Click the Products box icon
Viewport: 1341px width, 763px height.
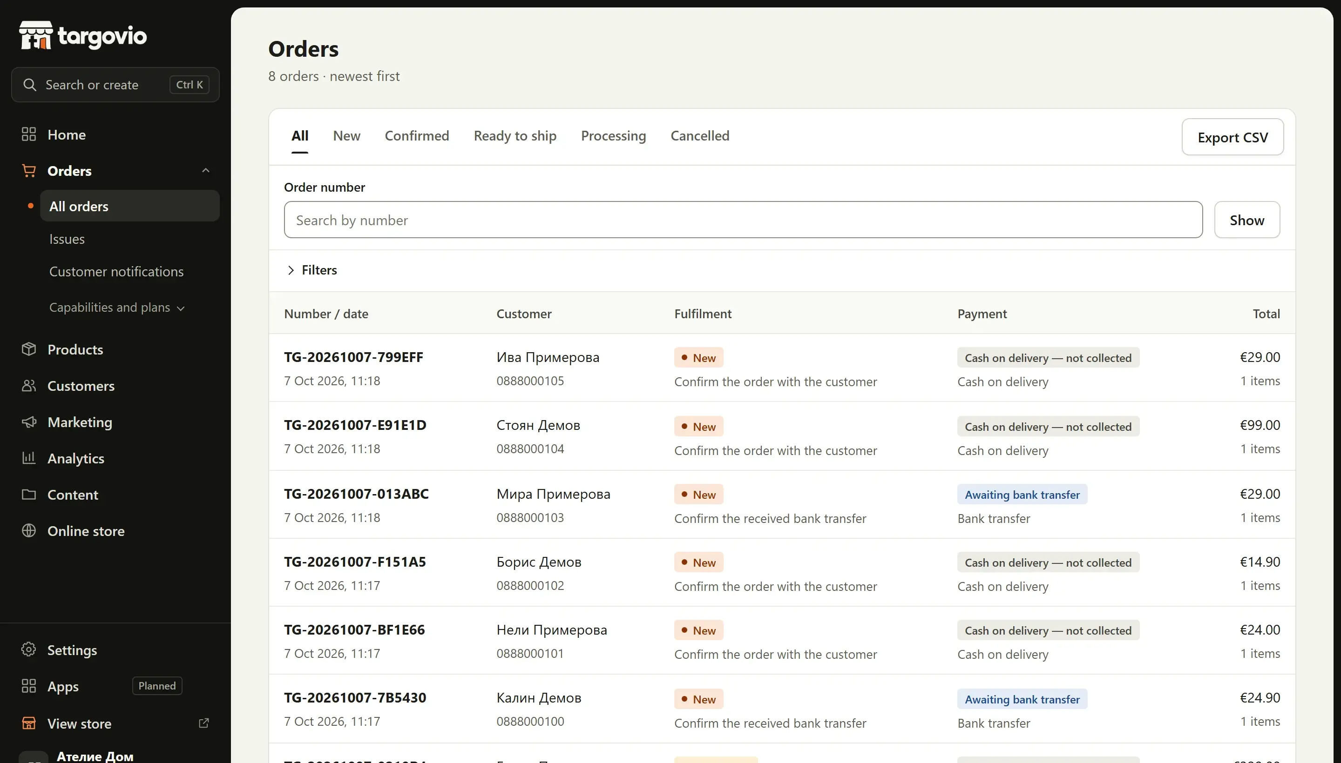pos(29,349)
